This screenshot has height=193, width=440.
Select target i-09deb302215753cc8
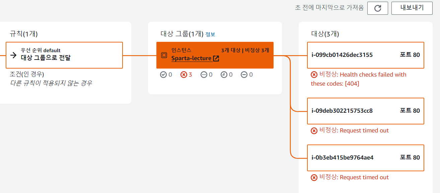pos(366,111)
